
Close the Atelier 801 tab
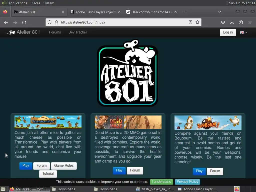pyautogui.click(x=63, y=12)
